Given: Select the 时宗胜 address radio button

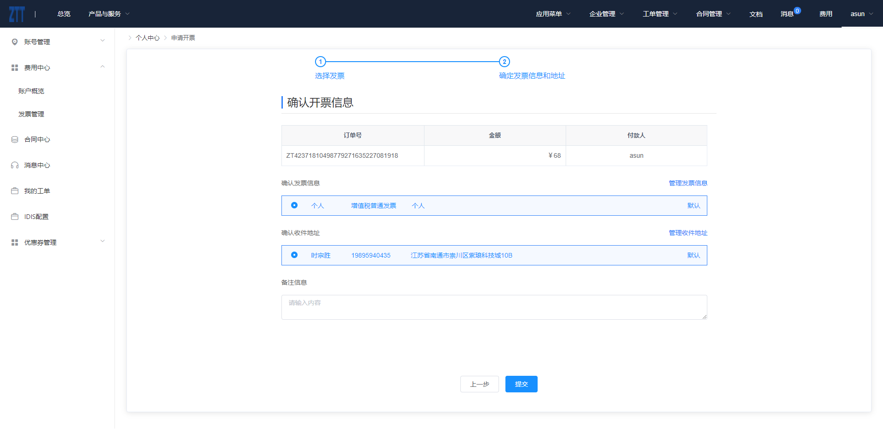Looking at the screenshot, I should pyautogui.click(x=294, y=255).
